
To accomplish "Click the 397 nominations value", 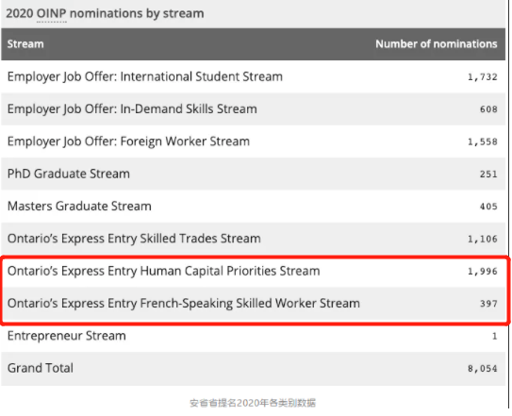I will pyautogui.click(x=488, y=304).
